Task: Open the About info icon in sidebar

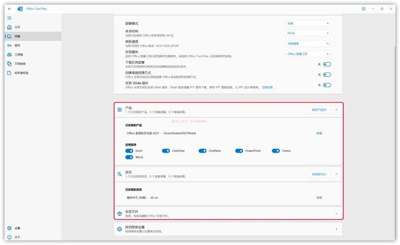Action: (x=9, y=237)
